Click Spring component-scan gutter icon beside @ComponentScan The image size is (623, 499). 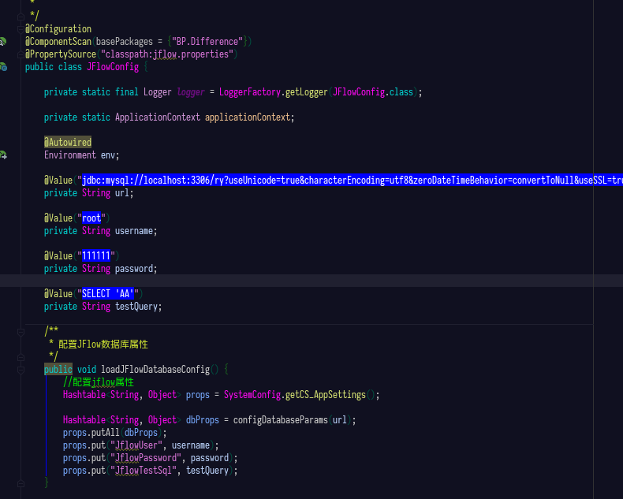pyautogui.click(x=3, y=41)
